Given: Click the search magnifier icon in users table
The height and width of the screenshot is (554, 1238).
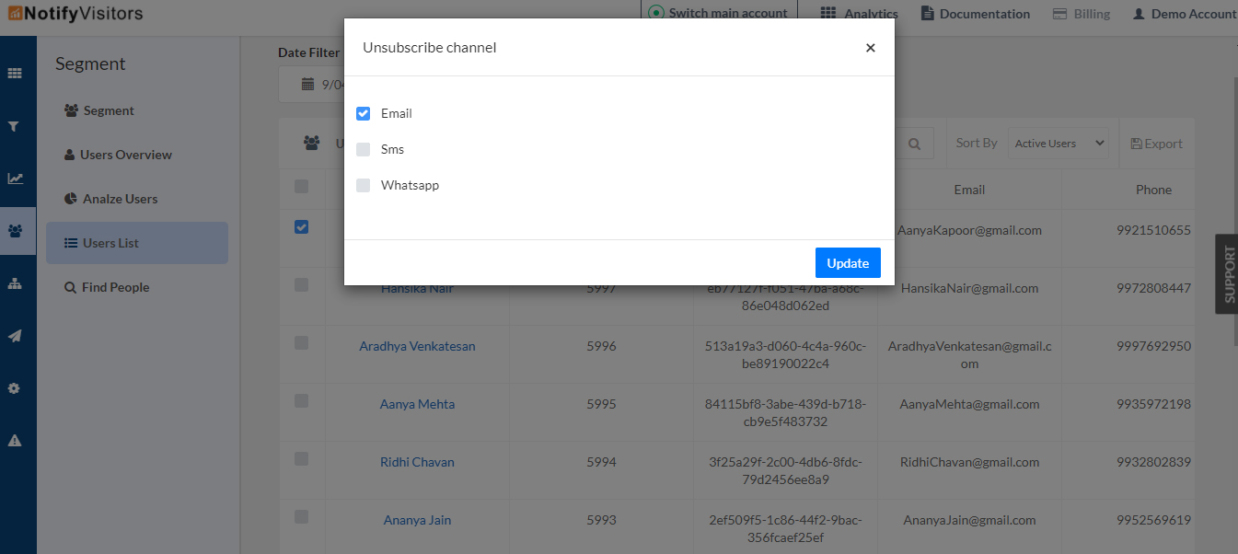Looking at the screenshot, I should click(x=914, y=144).
